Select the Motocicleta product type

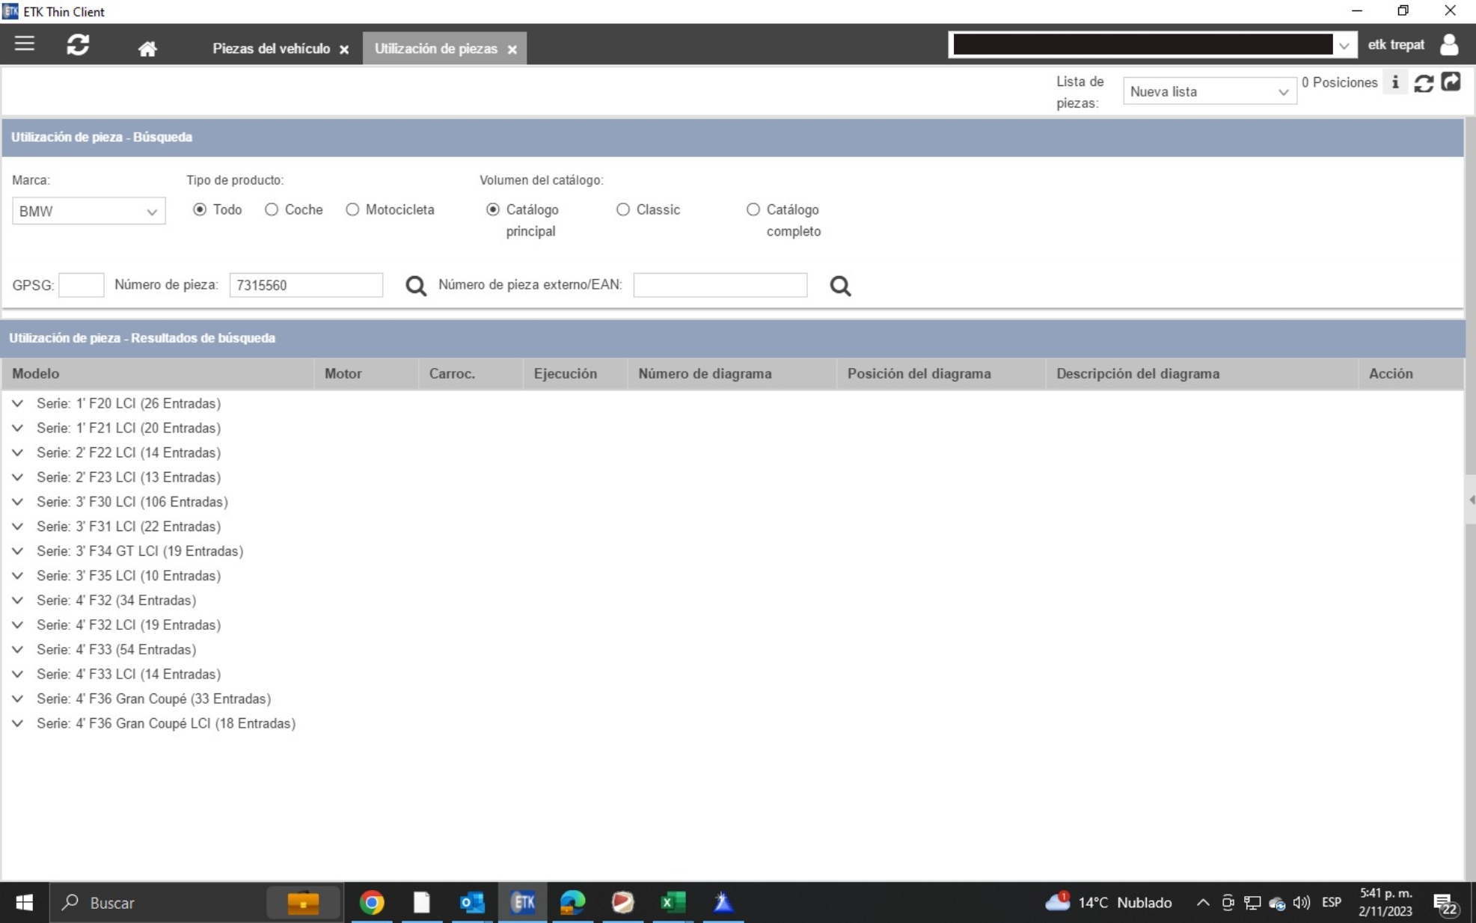point(352,210)
